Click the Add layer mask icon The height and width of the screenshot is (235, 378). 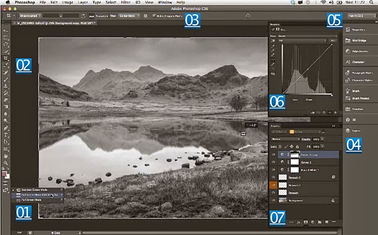coord(305,222)
